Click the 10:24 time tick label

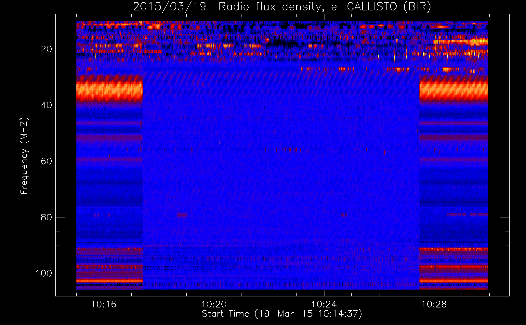(x=324, y=304)
